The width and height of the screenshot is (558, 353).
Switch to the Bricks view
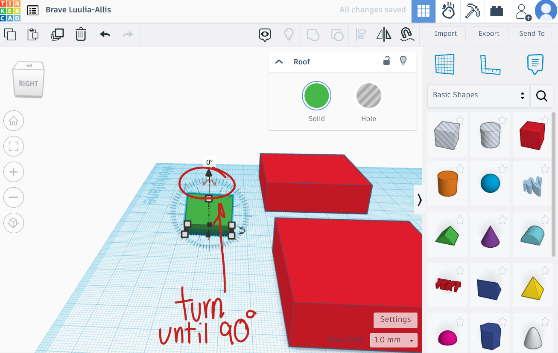(497, 11)
